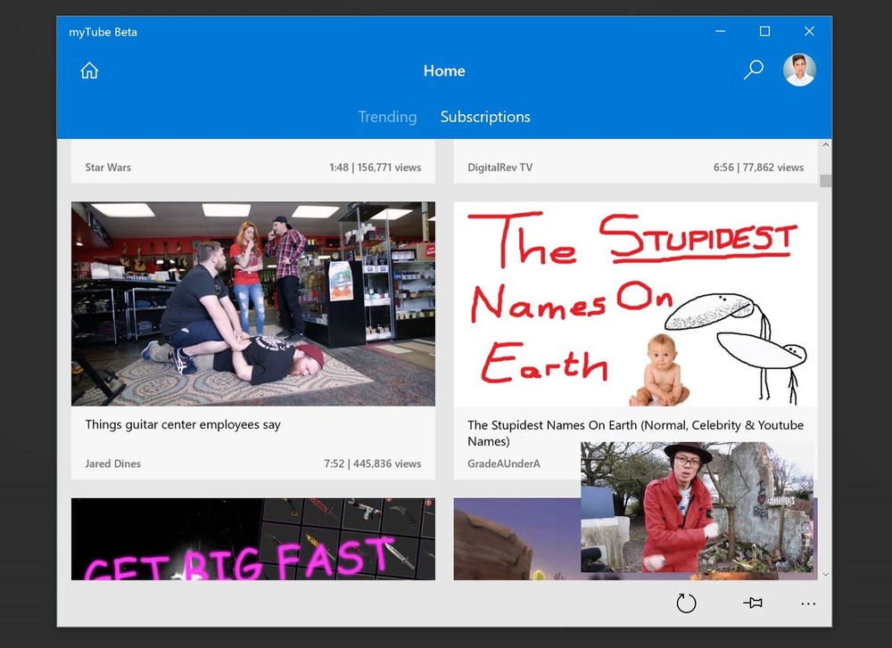
Task: Open more options ellipsis menu
Action: tap(808, 603)
